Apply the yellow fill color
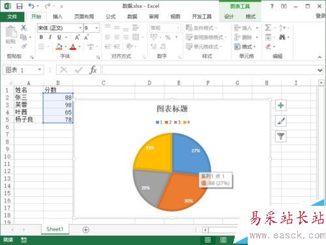 (59, 46)
